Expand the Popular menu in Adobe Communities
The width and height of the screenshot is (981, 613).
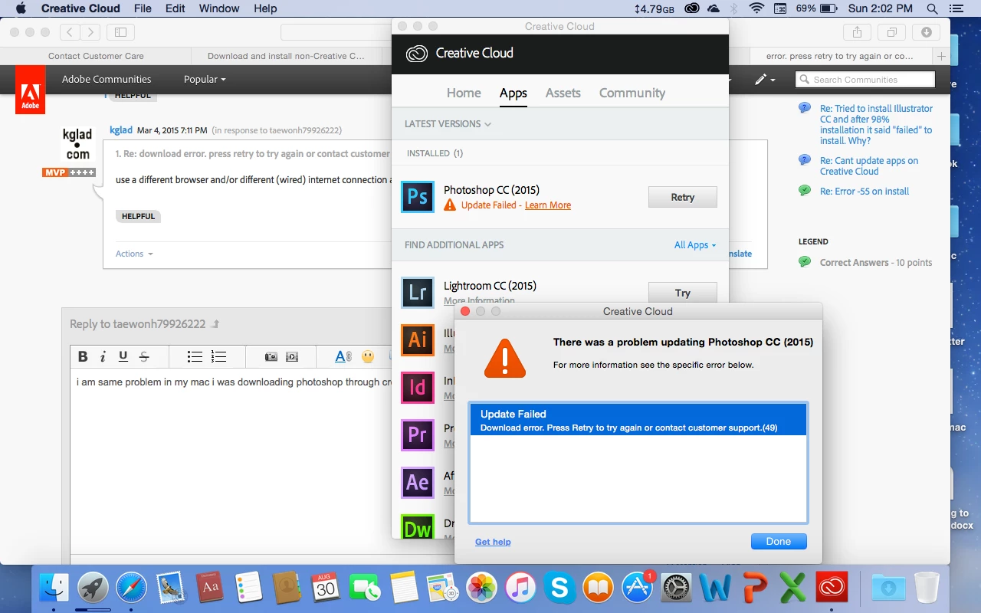[x=205, y=79]
